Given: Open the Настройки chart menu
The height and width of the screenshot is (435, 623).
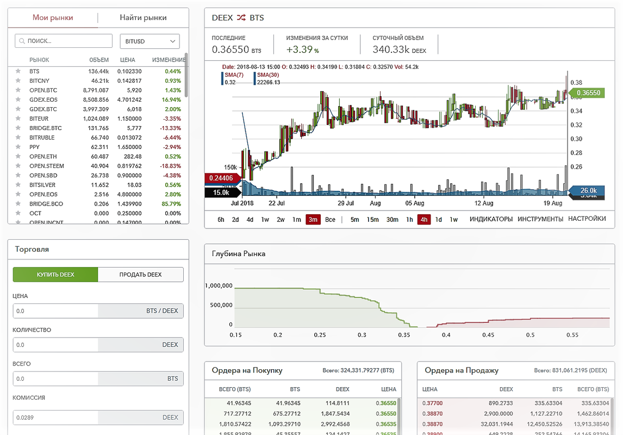Looking at the screenshot, I should click(587, 219).
